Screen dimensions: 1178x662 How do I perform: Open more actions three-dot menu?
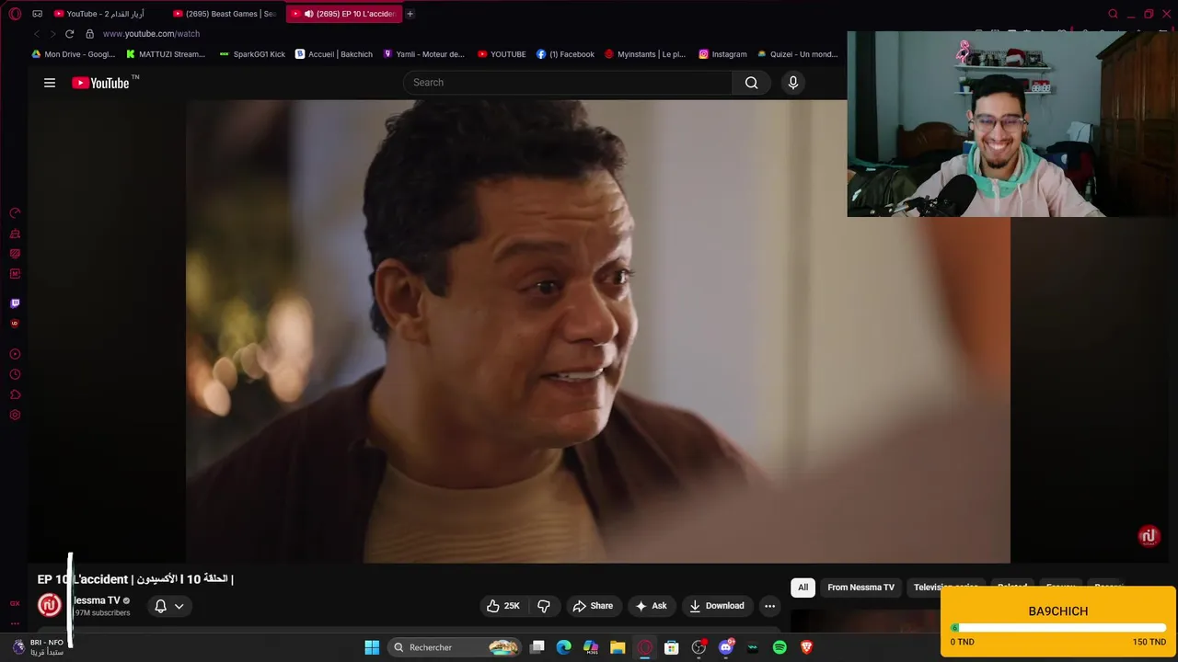[769, 606]
